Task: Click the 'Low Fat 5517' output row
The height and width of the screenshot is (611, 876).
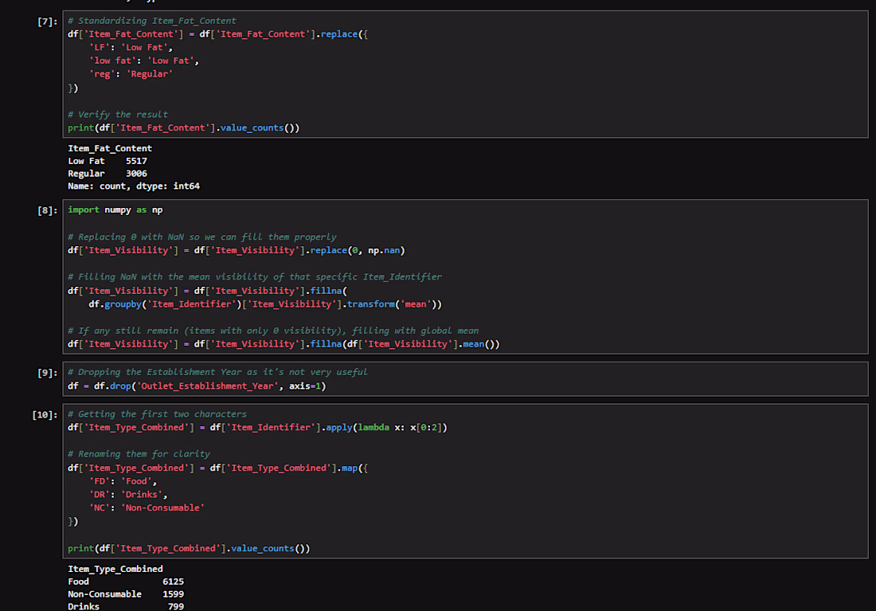Action: 108,161
